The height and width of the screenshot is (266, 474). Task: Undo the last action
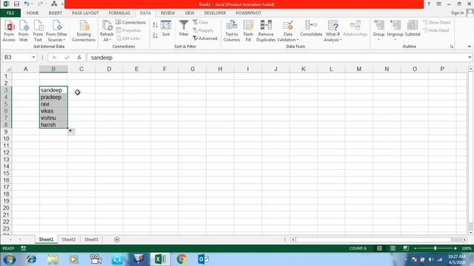[x=27, y=4]
